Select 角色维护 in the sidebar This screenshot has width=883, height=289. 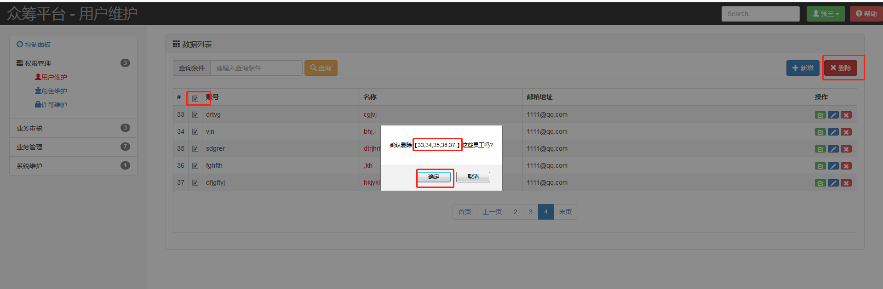coord(51,91)
